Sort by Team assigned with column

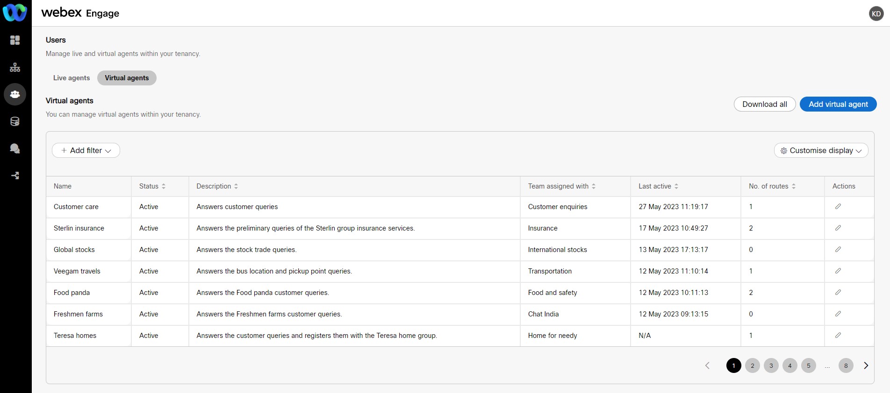coord(594,186)
